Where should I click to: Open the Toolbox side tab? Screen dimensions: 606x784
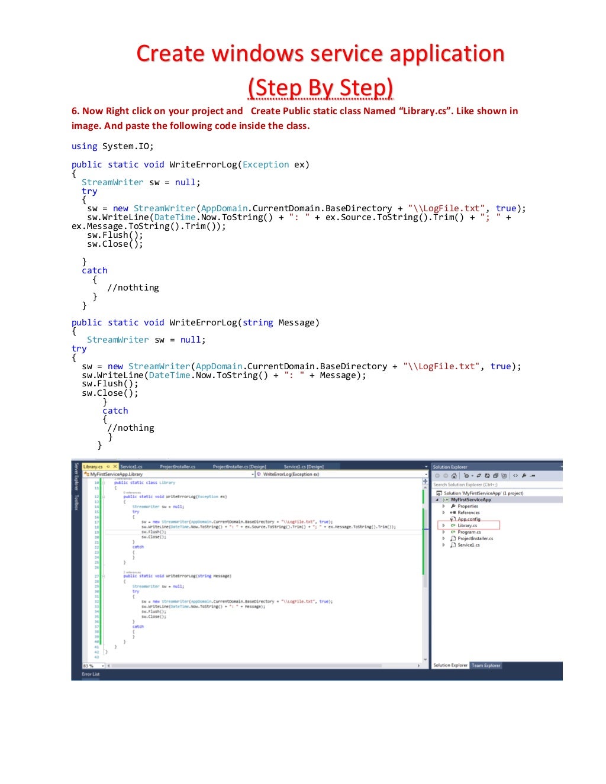pyautogui.click(x=76, y=502)
